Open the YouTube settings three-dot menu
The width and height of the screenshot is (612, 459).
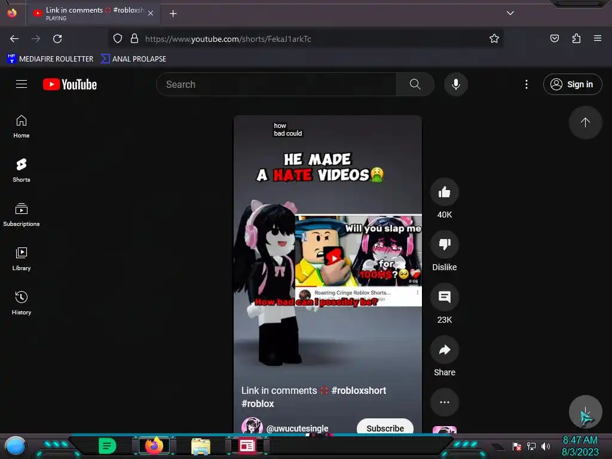[526, 84]
